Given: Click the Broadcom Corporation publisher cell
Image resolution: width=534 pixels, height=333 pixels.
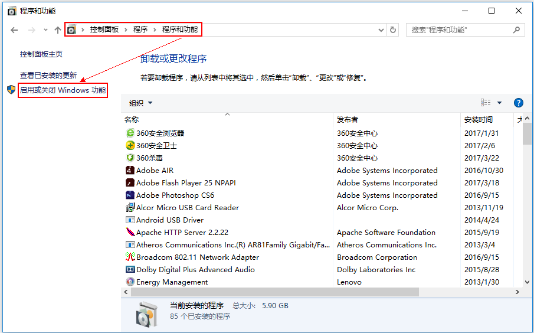Looking at the screenshot, I should click(x=376, y=257).
